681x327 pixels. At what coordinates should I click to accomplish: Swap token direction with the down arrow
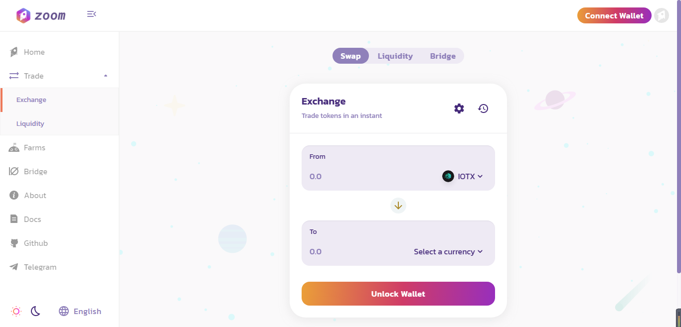(x=398, y=205)
